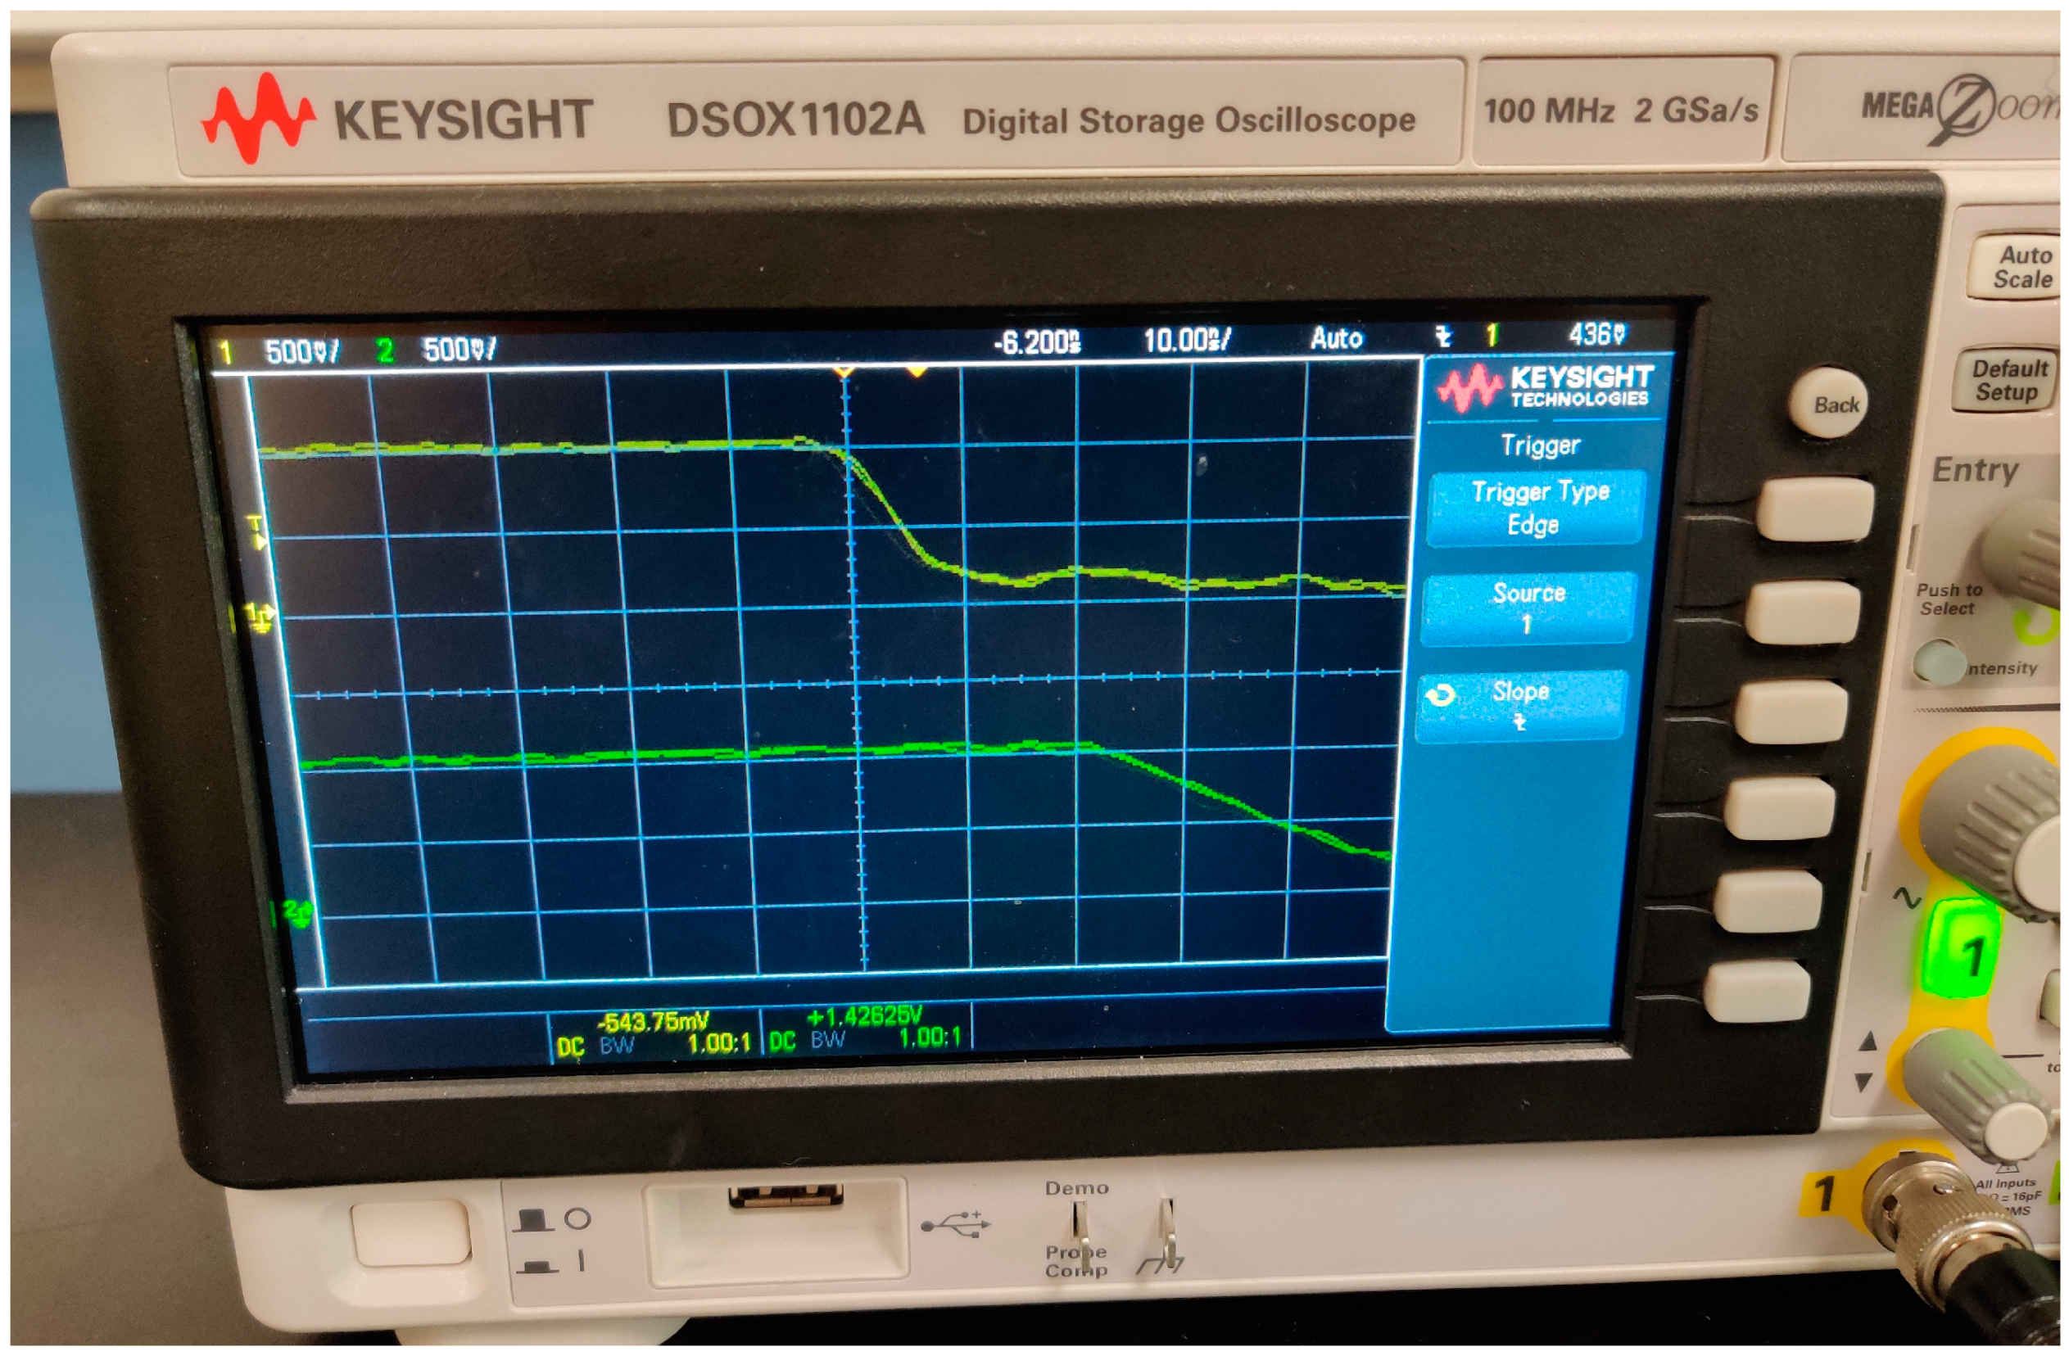The width and height of the screenshot is (2069, 1356).
Task: Tap the Keysight Technologies logo in menu
Action: (1546, 386)
